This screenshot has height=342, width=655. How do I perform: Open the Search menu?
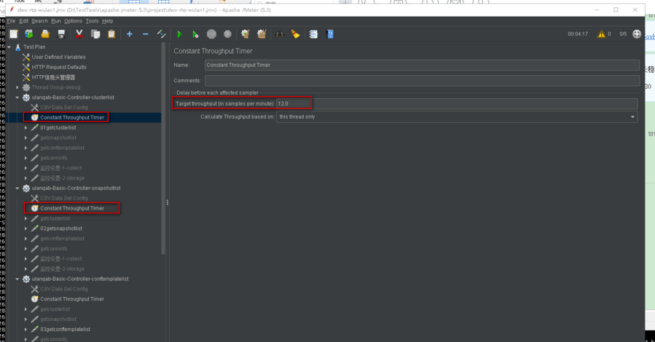[39, 21]
